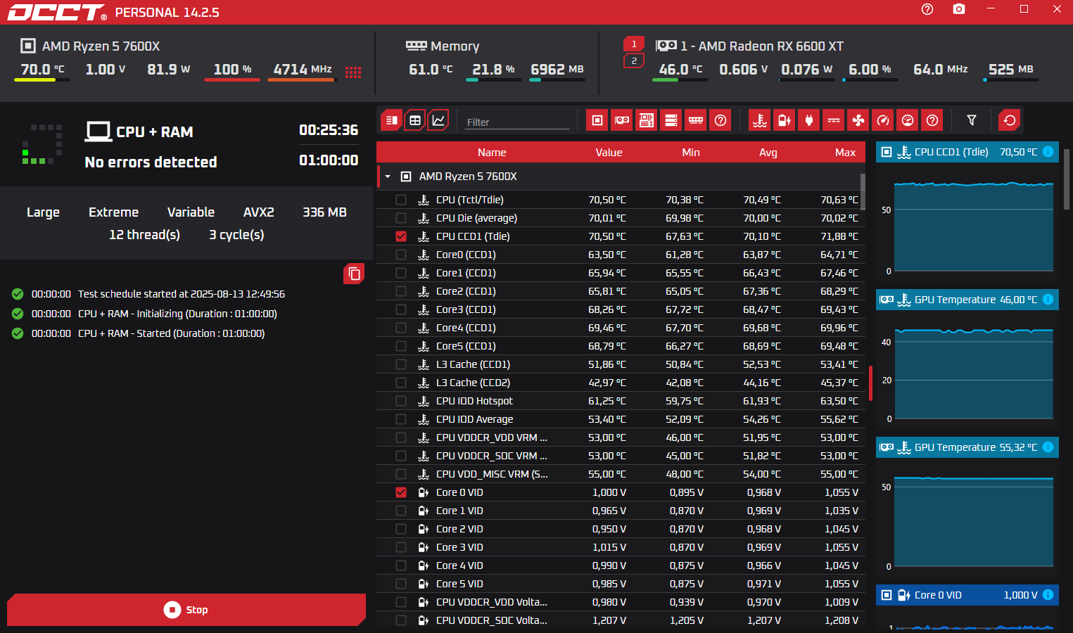Click the graphs panel vertical scrollbar
The height and width of the screenshot is (633, 1073).
[1067, 179]
